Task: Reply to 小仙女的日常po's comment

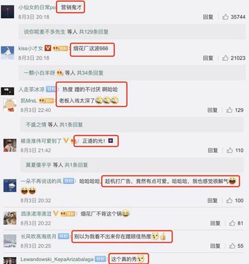Action: (208, 17)
